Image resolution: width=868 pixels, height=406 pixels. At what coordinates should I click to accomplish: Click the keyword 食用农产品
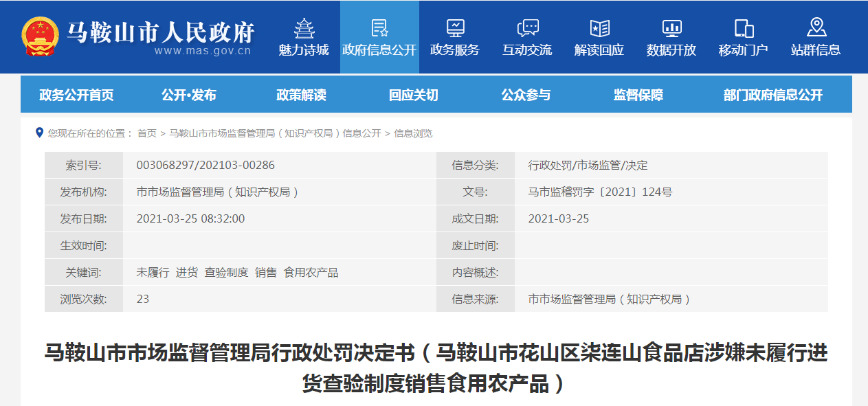click(x=311, y=273)
